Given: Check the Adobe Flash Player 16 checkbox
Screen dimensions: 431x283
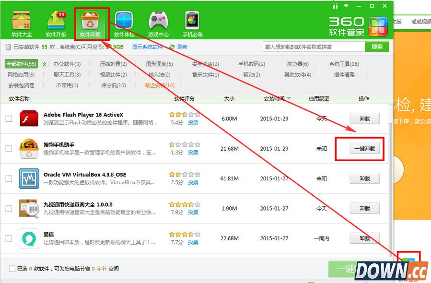Looking at the screenshot, I should click(x=8, y=118).
